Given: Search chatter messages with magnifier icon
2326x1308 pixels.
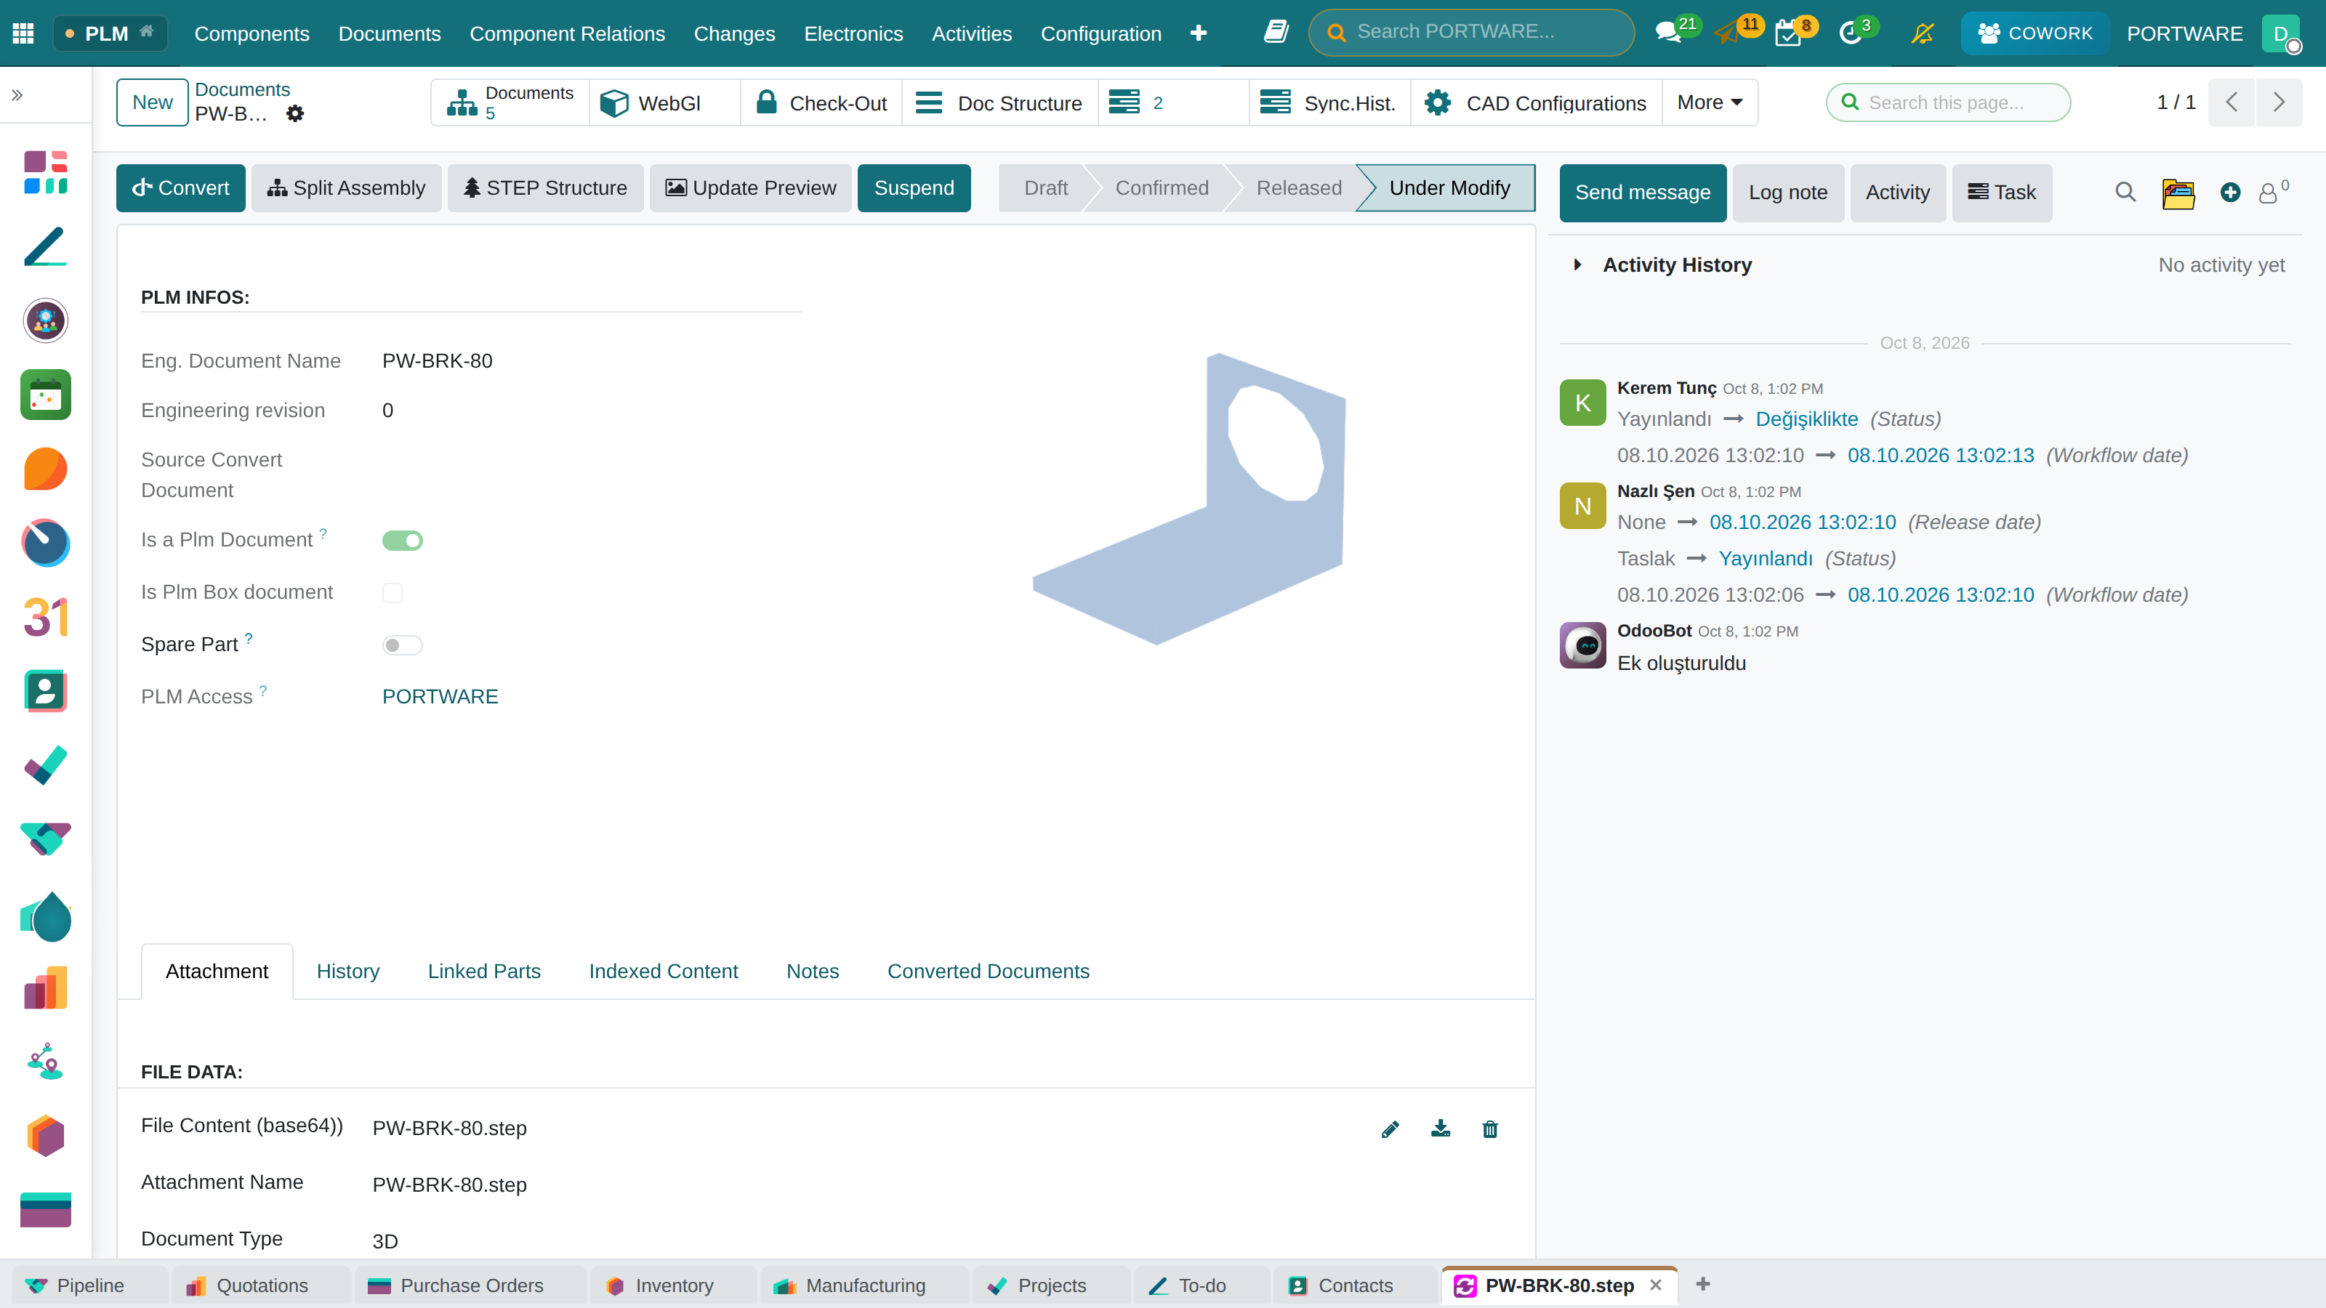Looking at the screenshot, I should 2125,193.
